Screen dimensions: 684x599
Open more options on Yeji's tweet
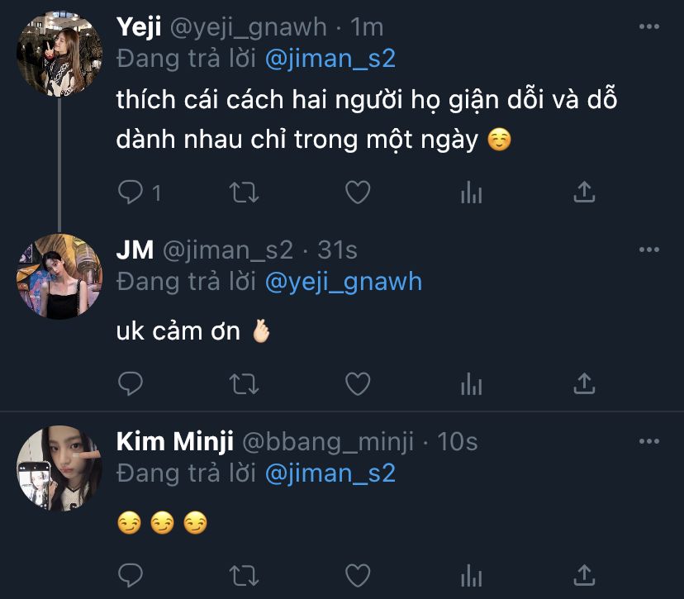click(650, 27)
